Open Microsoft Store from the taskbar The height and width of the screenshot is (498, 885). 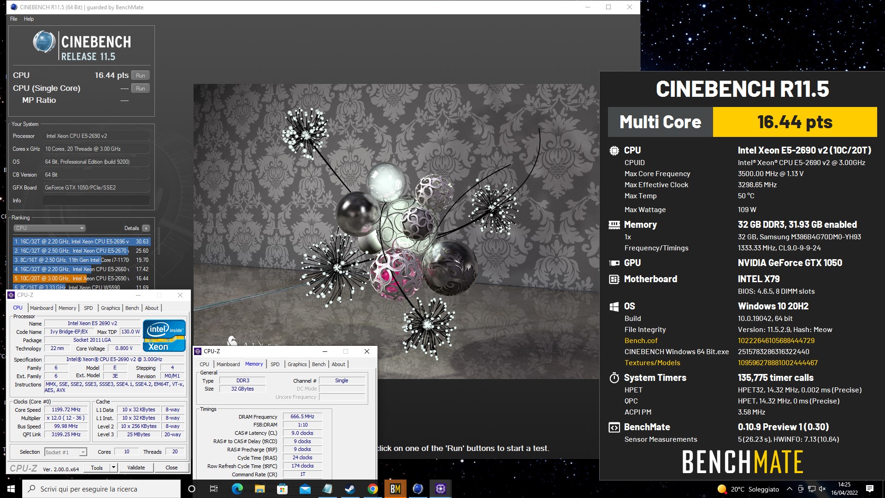click(282, 489)
